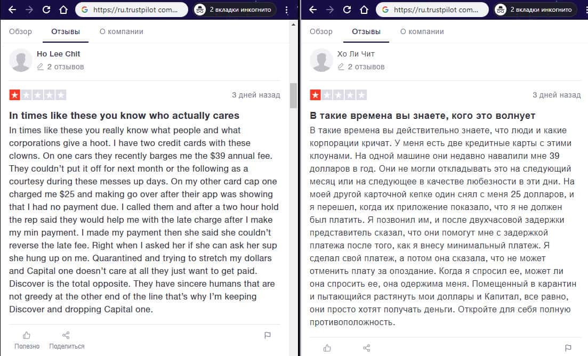Click share icon under the Russian review

point(366,348)
